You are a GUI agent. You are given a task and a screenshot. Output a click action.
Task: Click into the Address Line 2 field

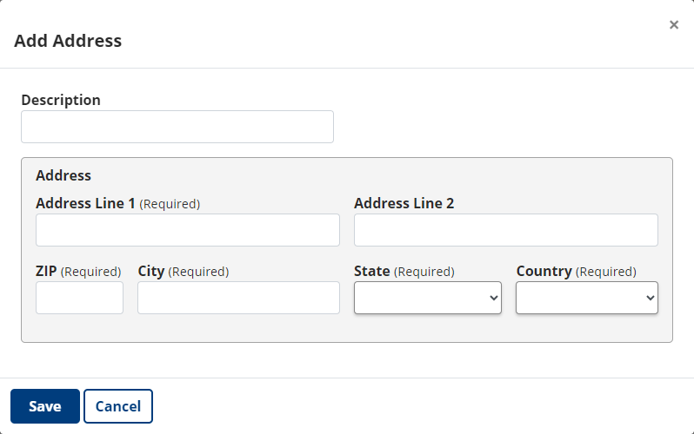tap(506, 230)
